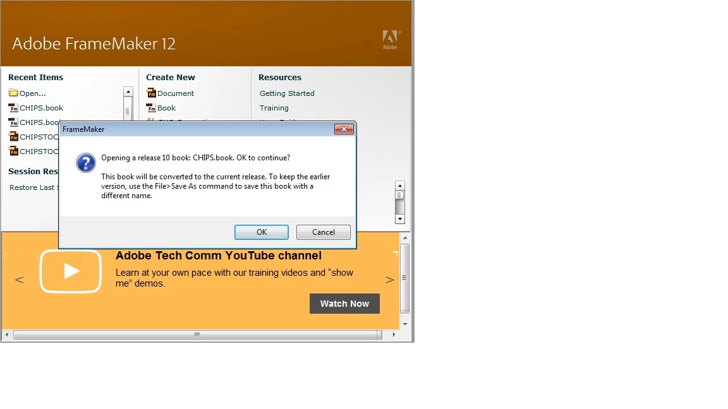Click the horizontal scrollbar thumb
This screenshot has width=728, height=409.
[x=197, y=335]
